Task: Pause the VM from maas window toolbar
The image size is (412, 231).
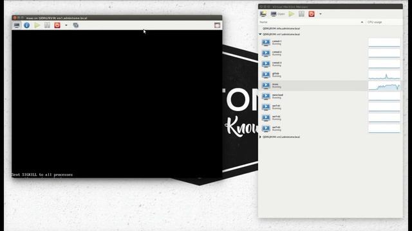Action: click(x=47, y=25)
